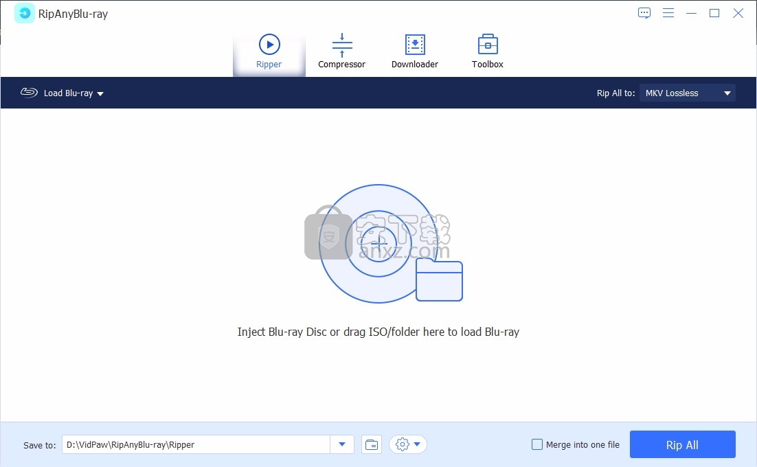757x467 pixels.
Task: Minimize the RipAnyBlu-ray window
Action: [x=691, y=13]
